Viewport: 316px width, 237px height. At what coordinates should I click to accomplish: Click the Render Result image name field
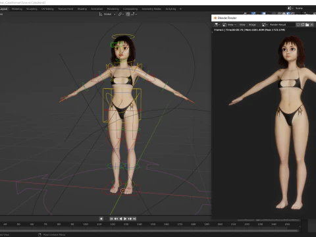coord(282,25)
